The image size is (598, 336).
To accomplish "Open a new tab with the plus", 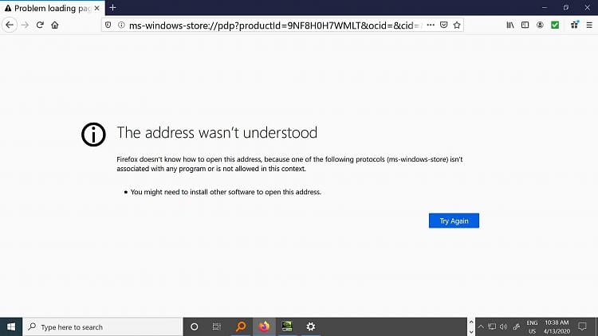I will (x=112, y=8).
